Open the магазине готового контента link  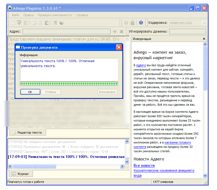coord(178,142)
